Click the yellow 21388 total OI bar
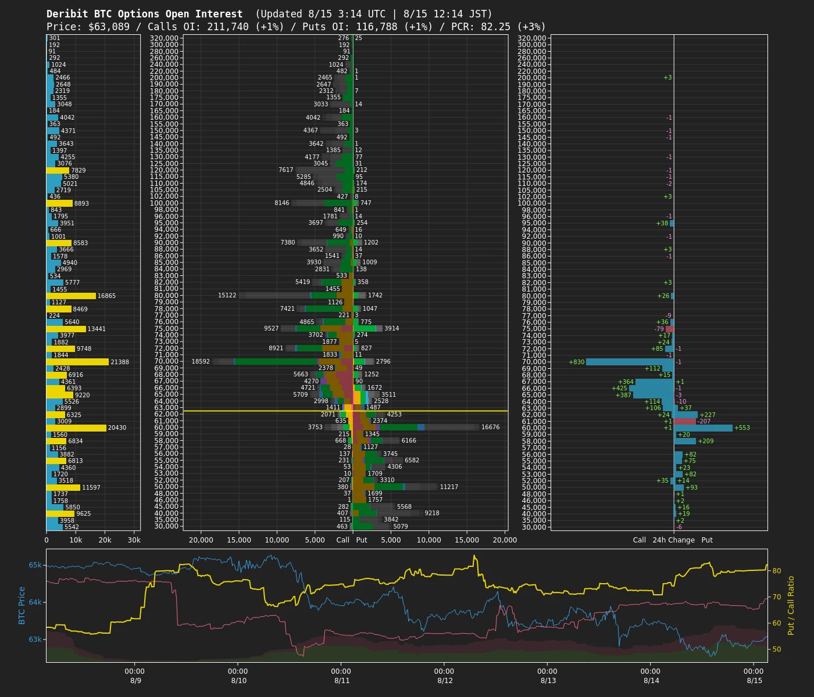This screenshot has height=697, width=814. 77,362
